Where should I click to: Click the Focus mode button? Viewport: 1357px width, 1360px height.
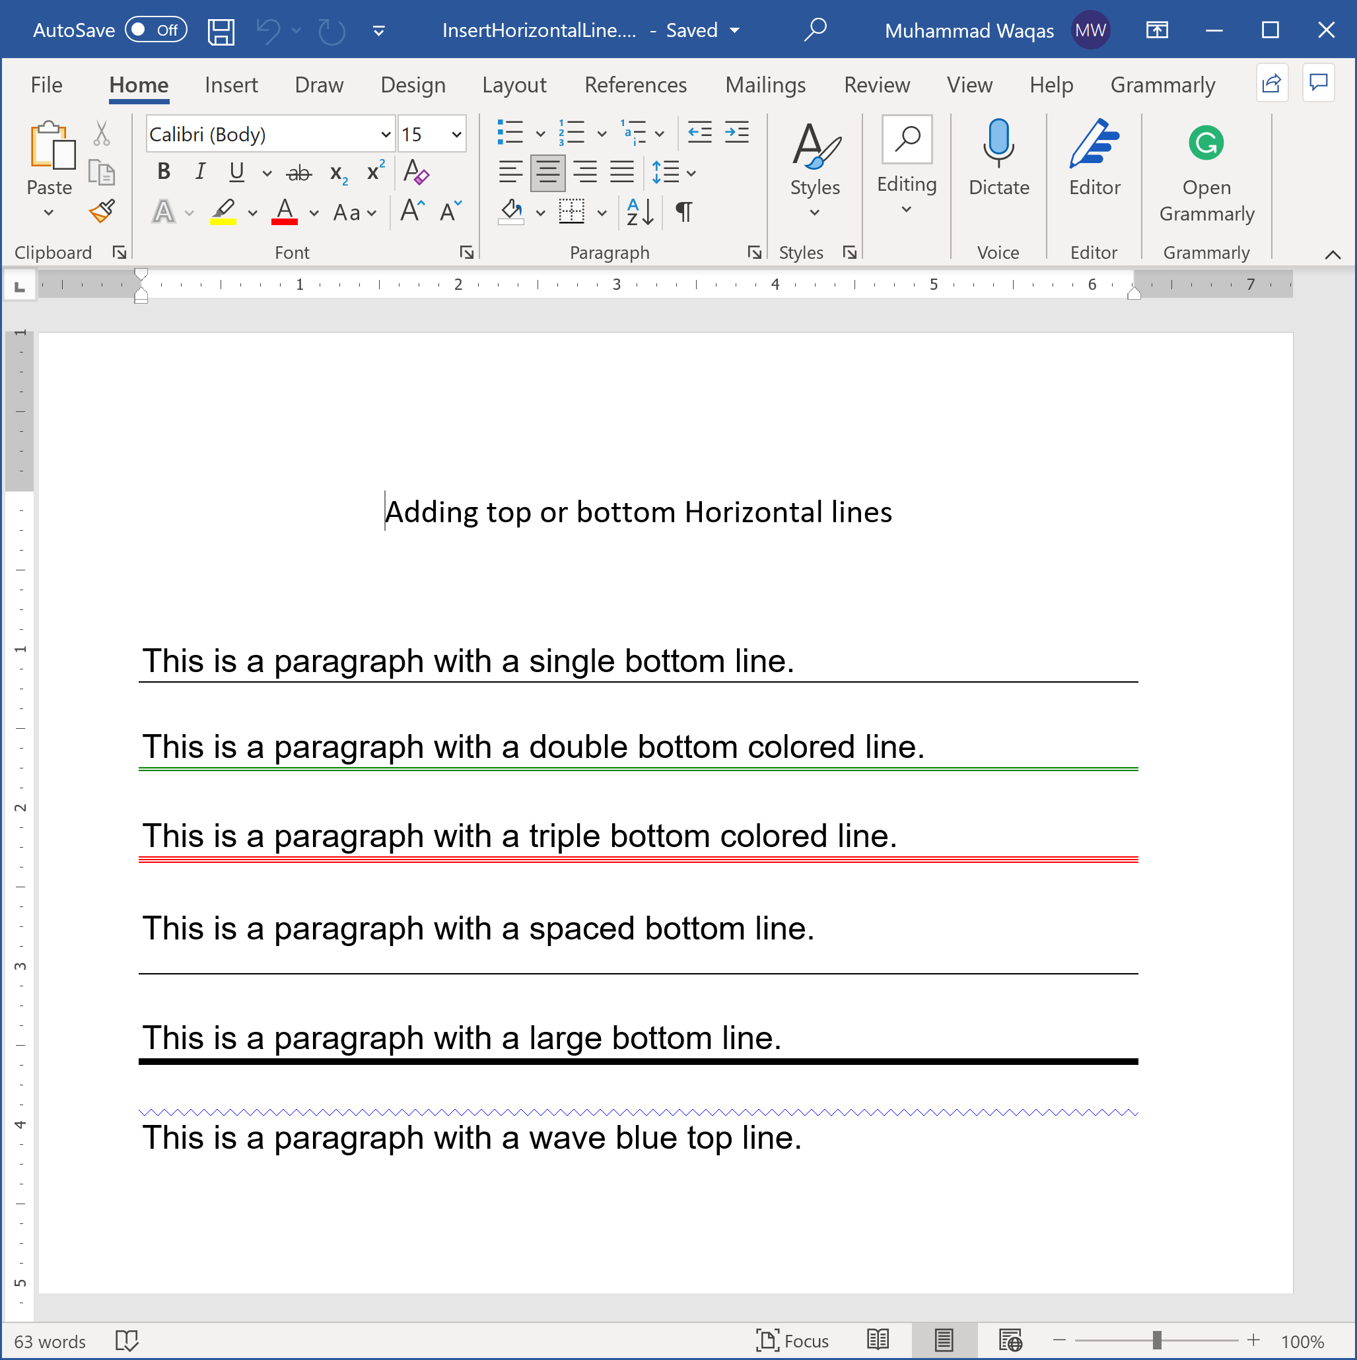coord(792,1340)
